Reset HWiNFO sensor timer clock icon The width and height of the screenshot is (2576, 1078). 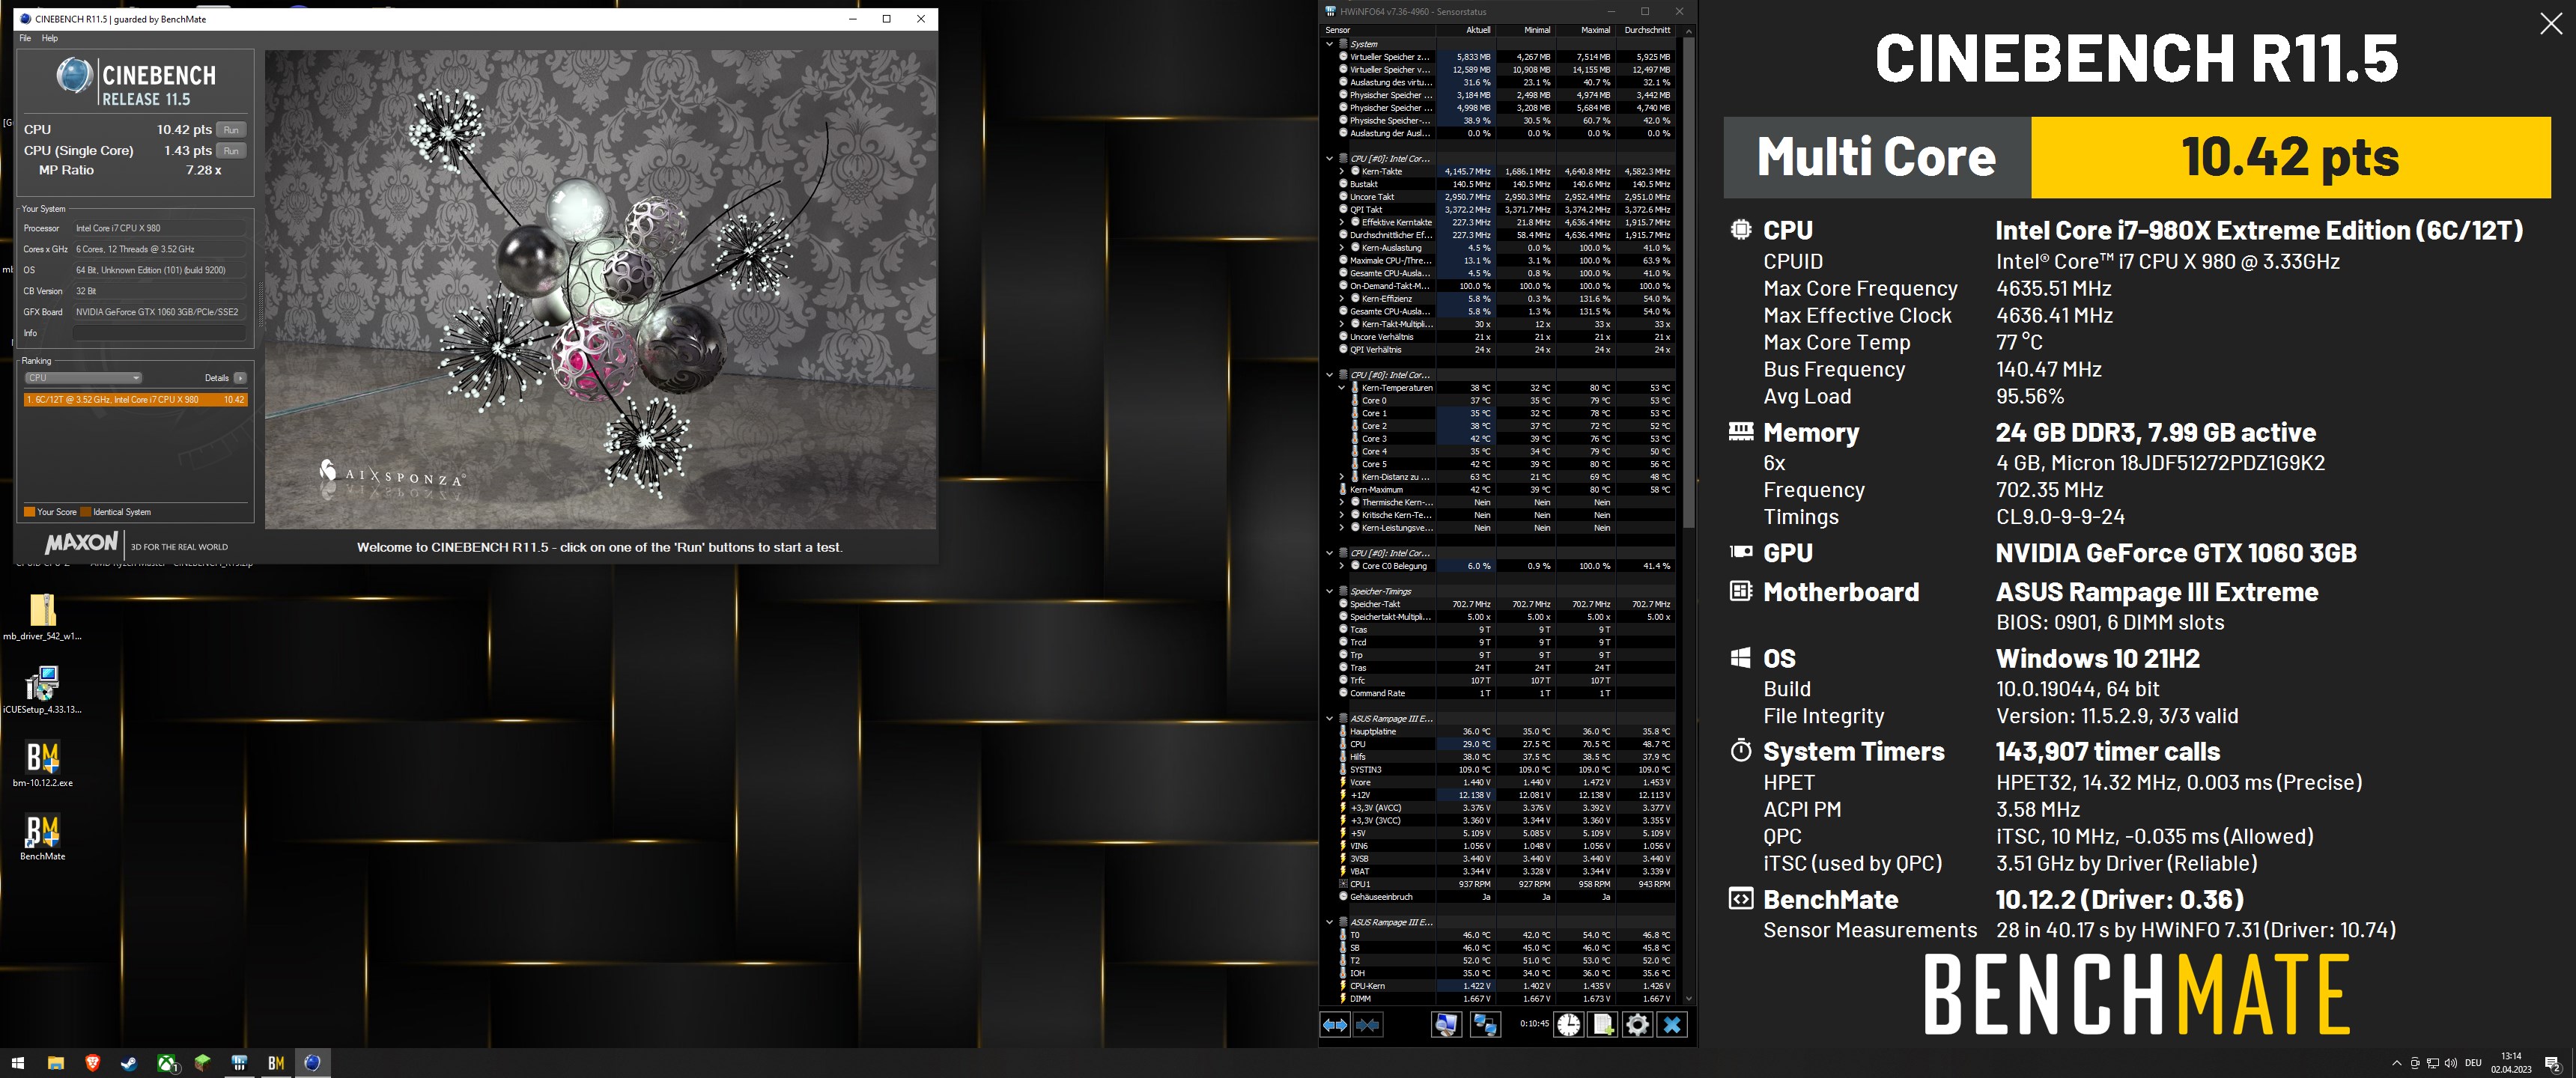pyautogui.click(x=1568, y=1024)
